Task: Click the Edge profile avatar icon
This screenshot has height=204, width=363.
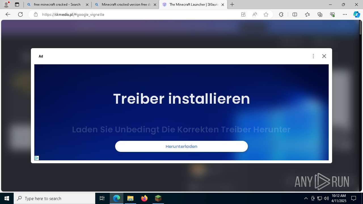Action: 6,5
